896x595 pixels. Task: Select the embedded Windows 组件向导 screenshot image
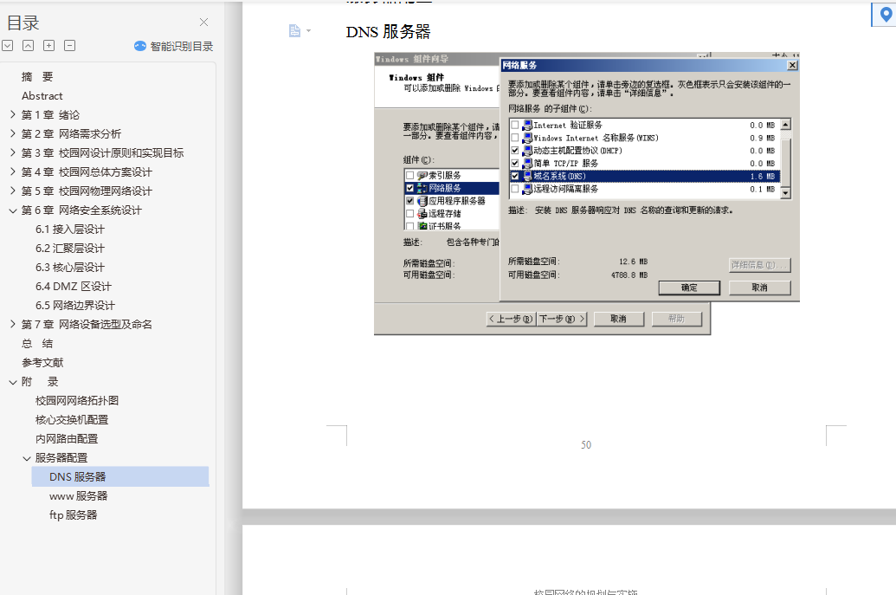tap(587, 194)
